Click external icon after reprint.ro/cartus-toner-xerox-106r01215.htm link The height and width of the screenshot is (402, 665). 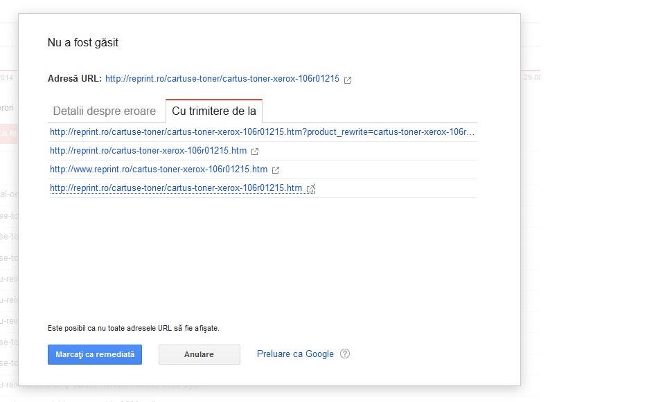[x=255, y=151]
